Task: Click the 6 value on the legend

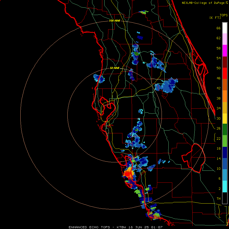Action: 220,179
